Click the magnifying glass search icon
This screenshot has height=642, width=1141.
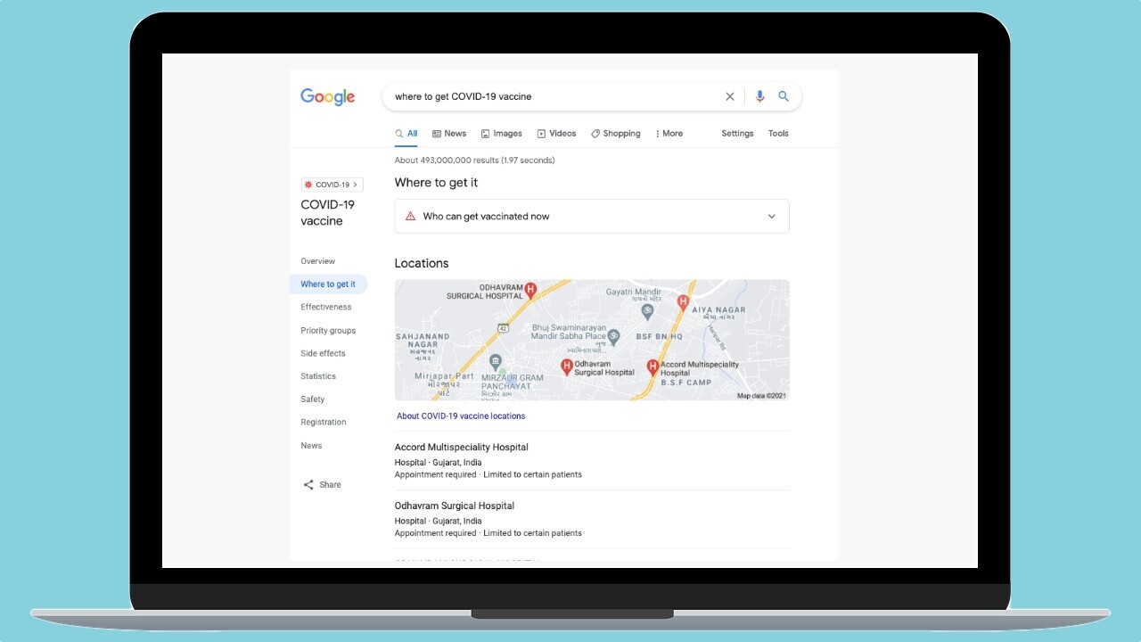point(784,96)
